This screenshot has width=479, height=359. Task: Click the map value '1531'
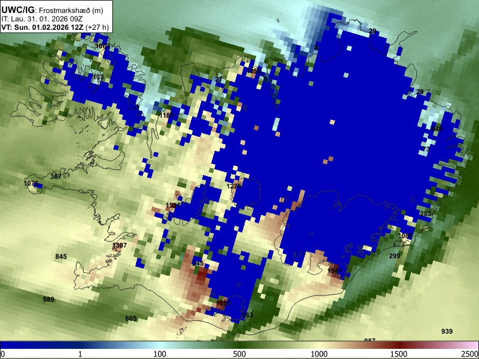(173, 205)
